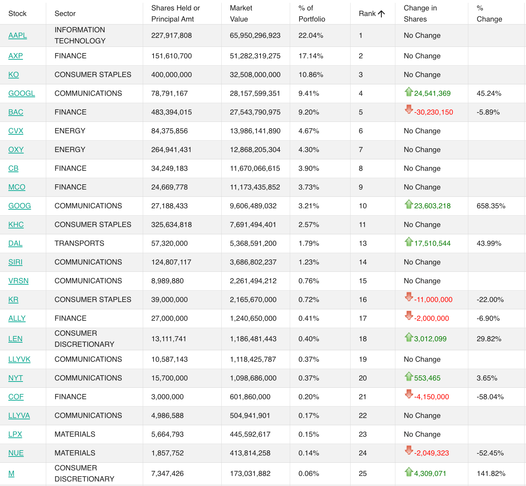
Task: Click the green up arrow in DAL row
Action: pyautogui.click(x=409, y=242)
